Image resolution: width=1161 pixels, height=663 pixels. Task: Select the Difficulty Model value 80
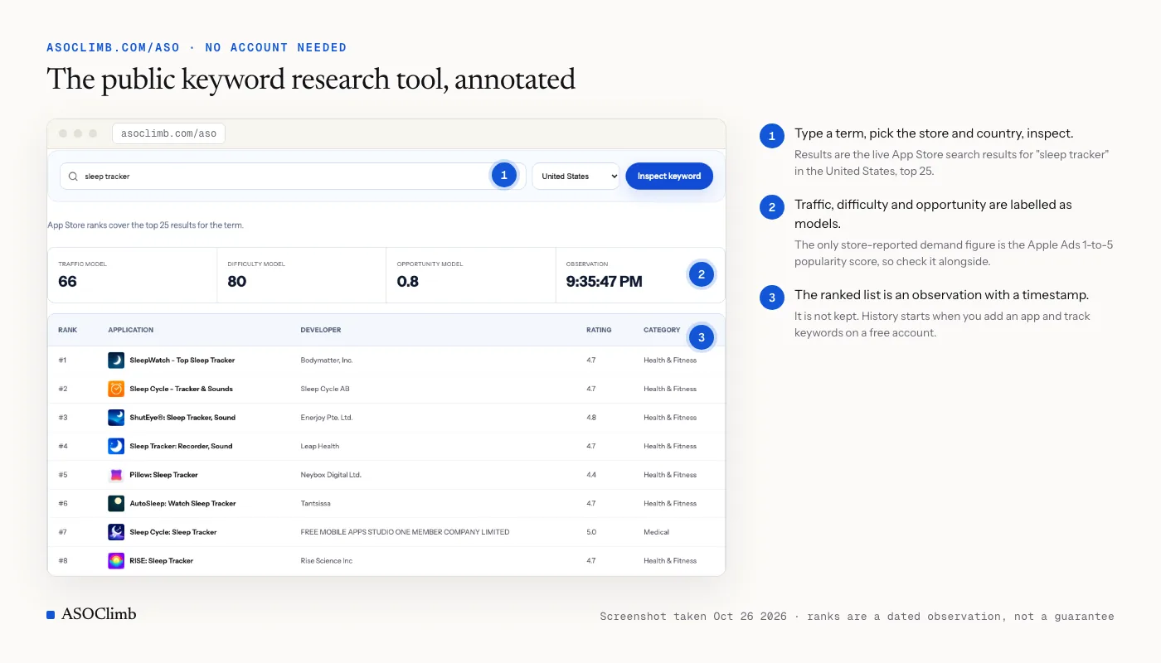(x=237, y=282)
